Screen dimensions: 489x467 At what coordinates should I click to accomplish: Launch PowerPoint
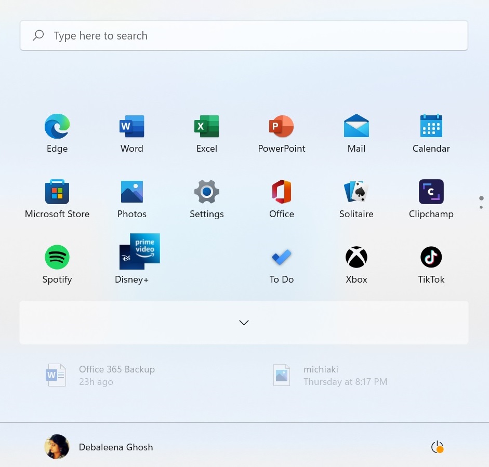coord(282,133)
